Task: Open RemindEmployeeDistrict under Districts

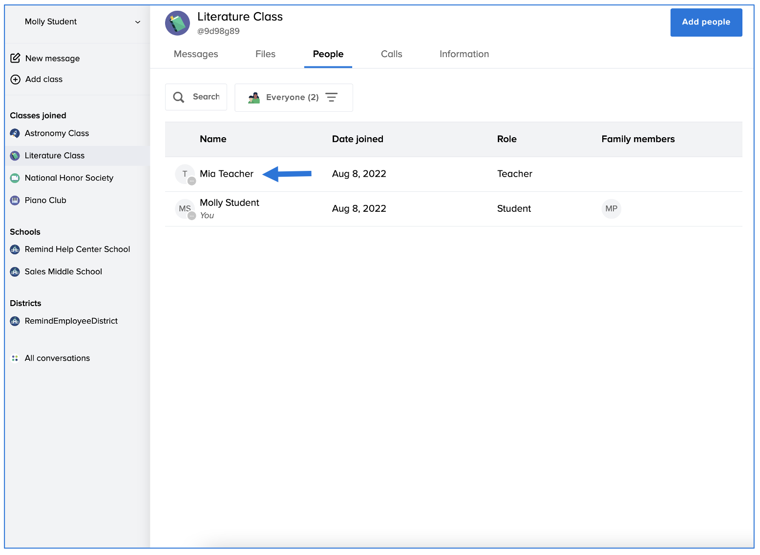Action: [71, 321]
